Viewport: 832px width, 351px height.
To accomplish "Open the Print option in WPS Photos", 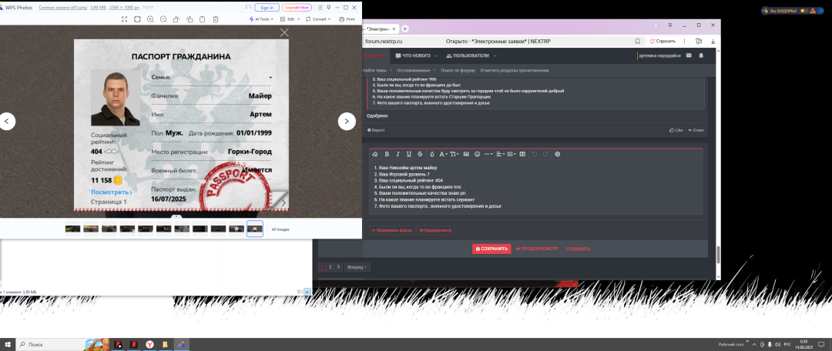I will click(x=347, y=19).
